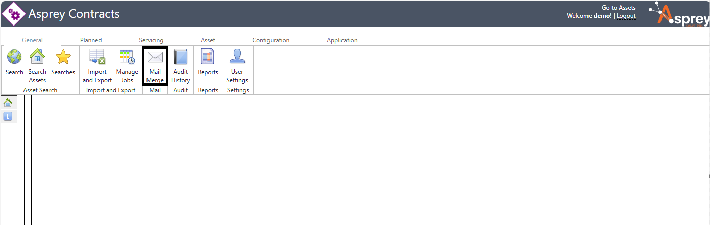Launch Manage Jobs from the ribbon

point(127,57)
